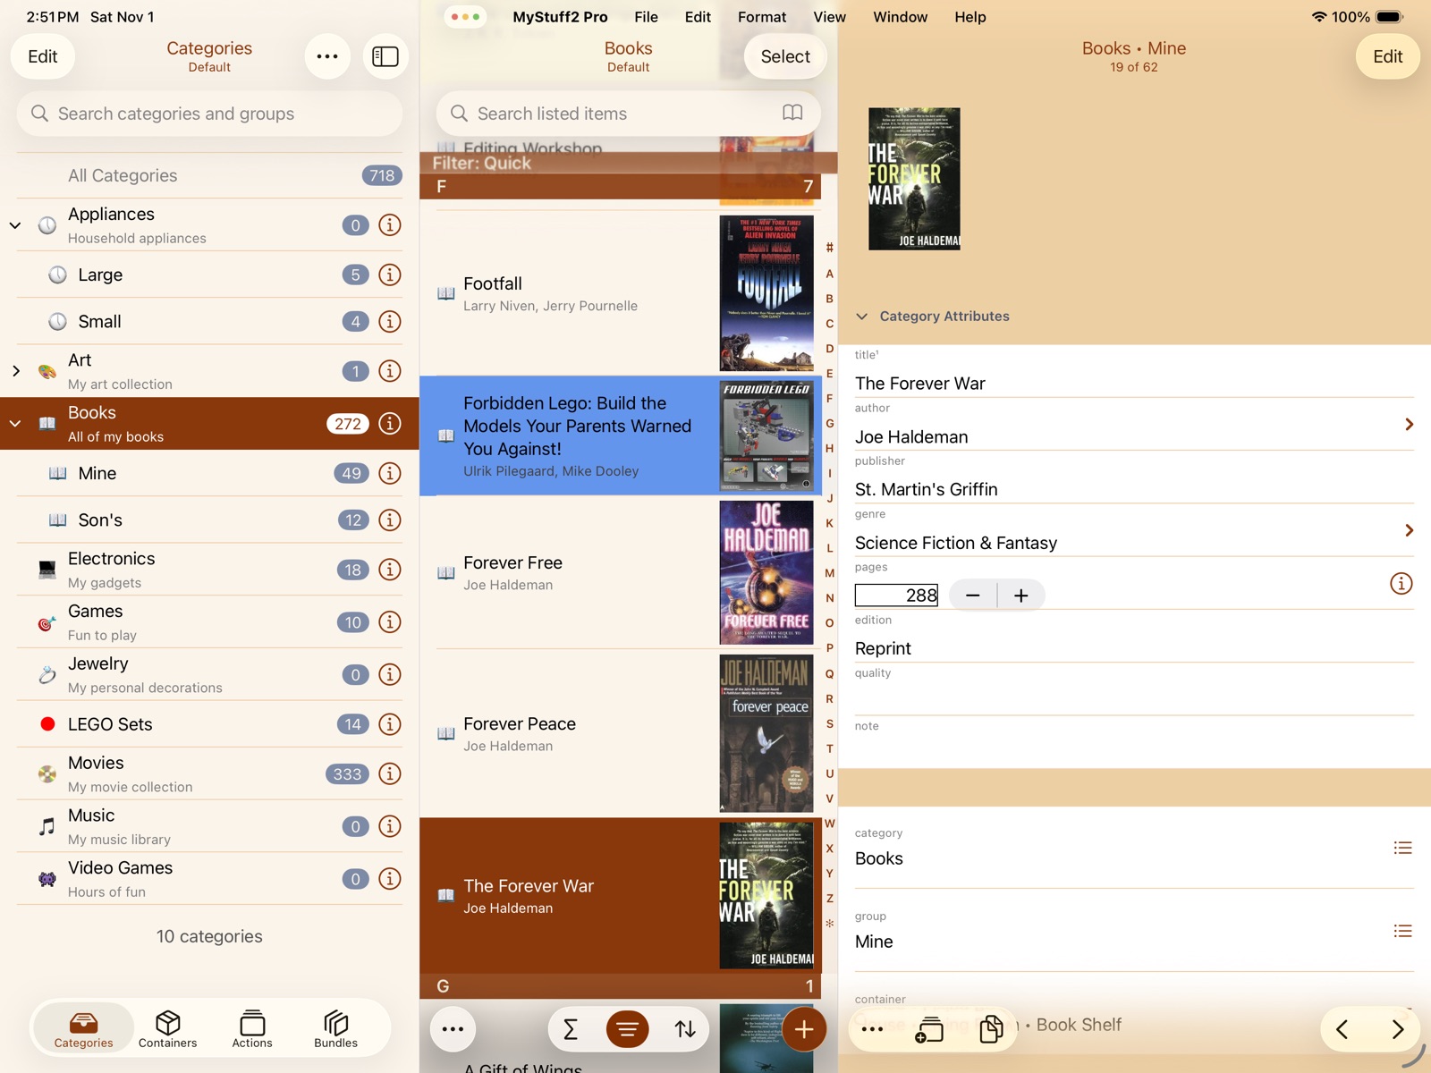1431x1073 pixels.
Task: Increase pages with plus stepper
Action: point(1020,596)
